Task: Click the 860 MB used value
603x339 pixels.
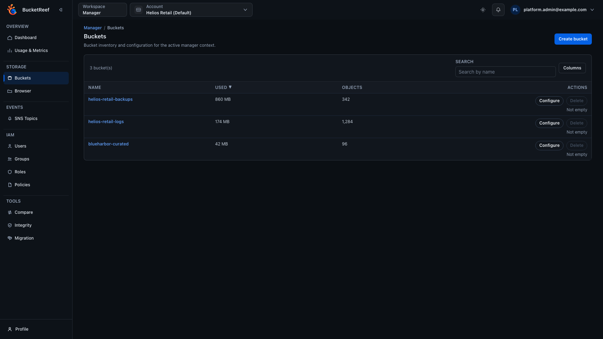Action: 223,99
